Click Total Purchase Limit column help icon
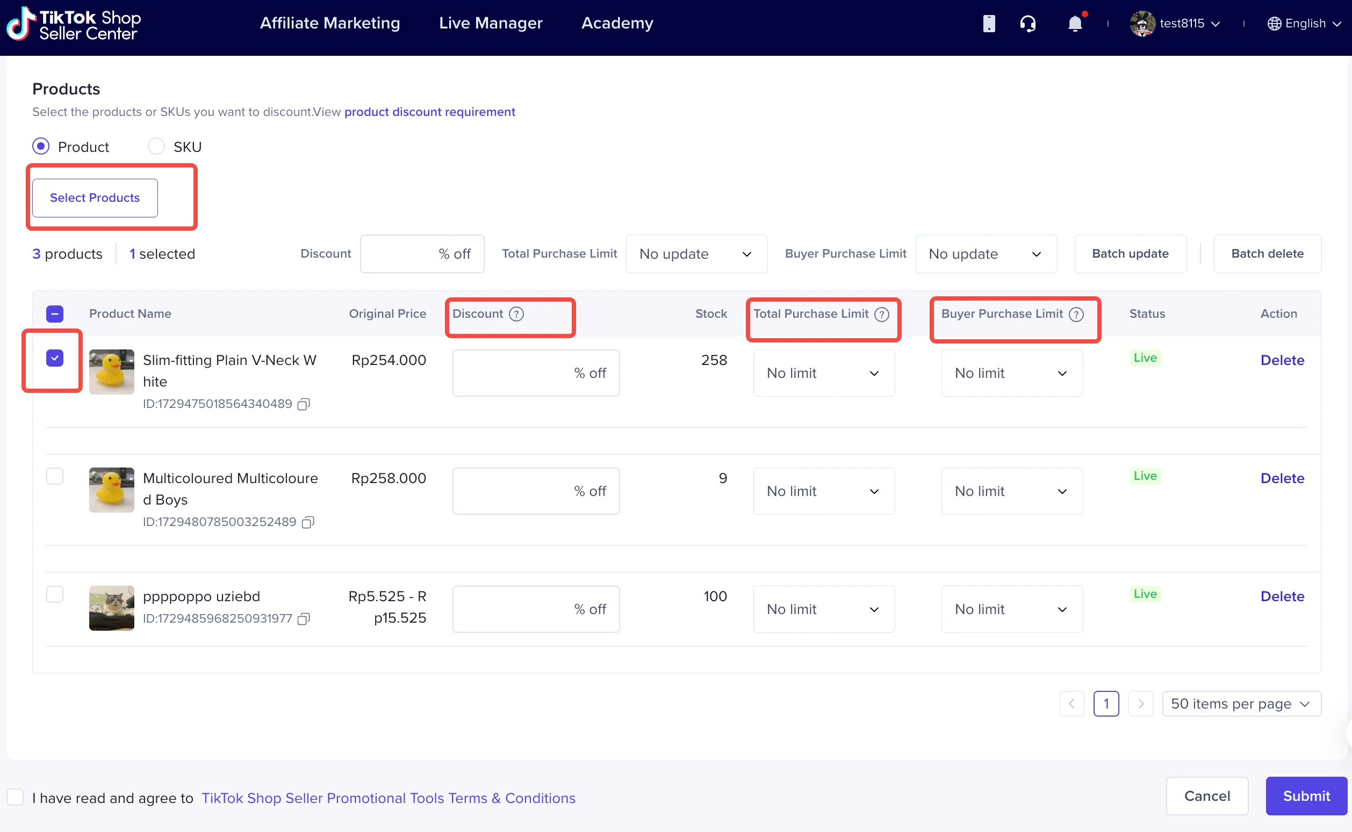The width and height of the screenshot is (1352, 832). (x=882, y=313)
